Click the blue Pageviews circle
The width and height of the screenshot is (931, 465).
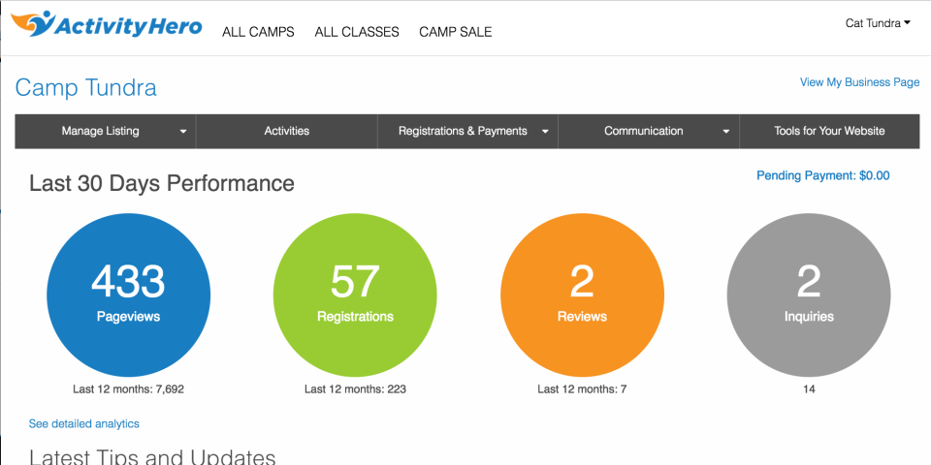[x=128, y=294]
